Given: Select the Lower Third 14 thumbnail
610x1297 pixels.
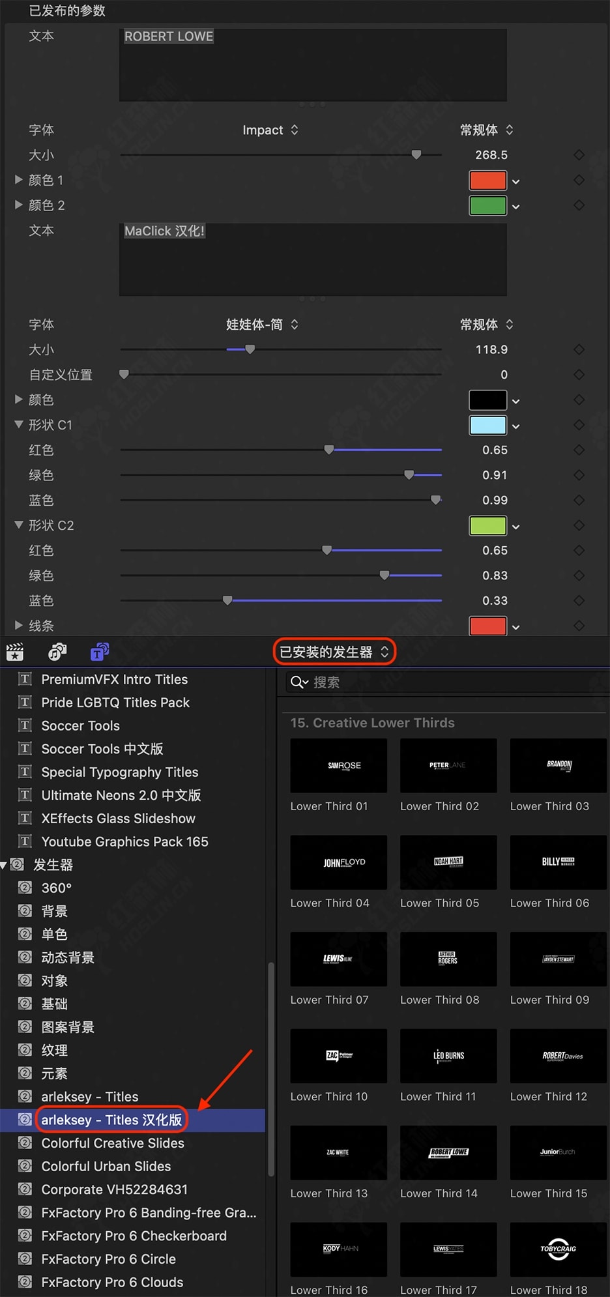Looking at the screenshot, I should pyautogui.click(x=448, y=1153).
